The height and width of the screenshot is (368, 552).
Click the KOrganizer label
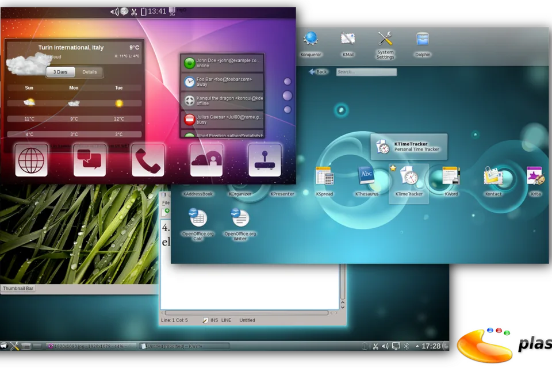pyautogui.click(x=240, y=194)
